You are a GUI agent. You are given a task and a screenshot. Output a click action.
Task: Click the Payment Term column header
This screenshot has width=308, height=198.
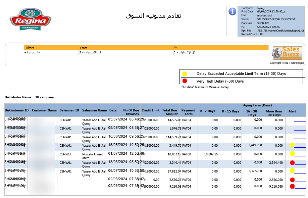(188, 112)
